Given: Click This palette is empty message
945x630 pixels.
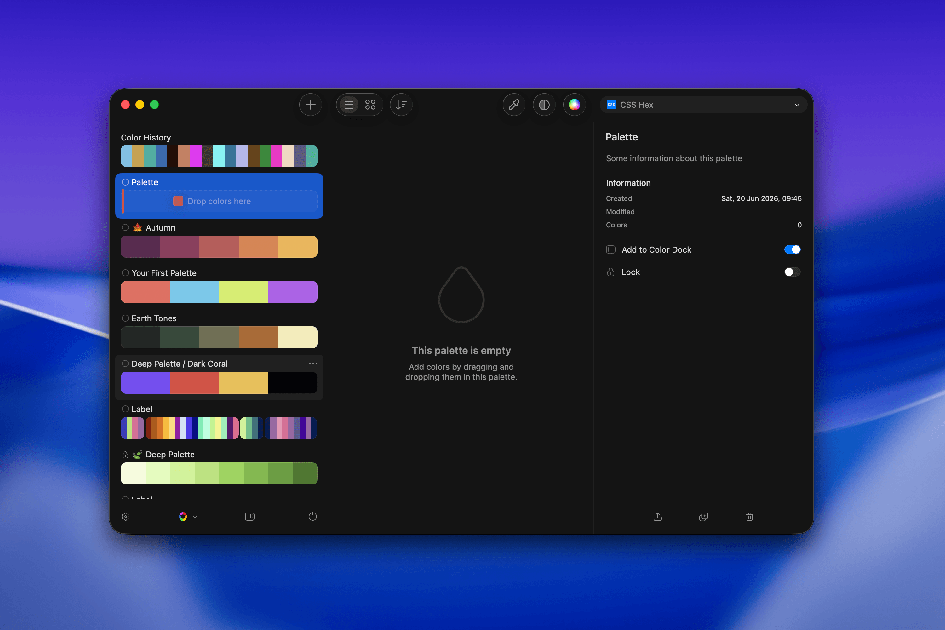Looking at the screenshot, I should 461,350.
